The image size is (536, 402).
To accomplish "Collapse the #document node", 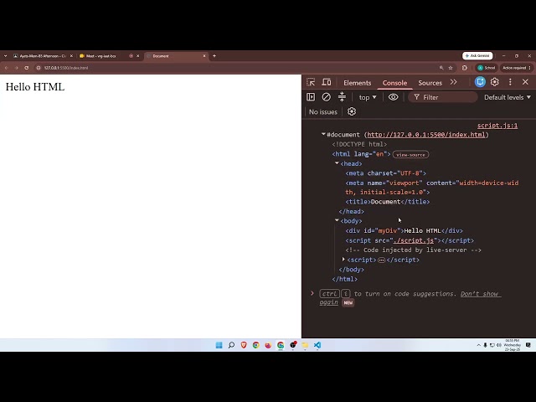I will (x=323, y=134).
